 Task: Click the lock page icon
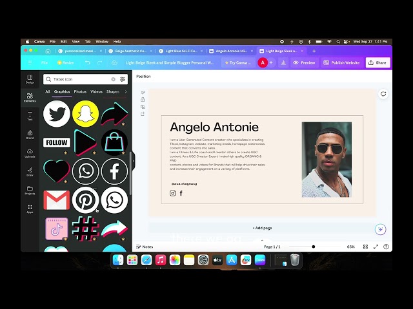(143, 100)
